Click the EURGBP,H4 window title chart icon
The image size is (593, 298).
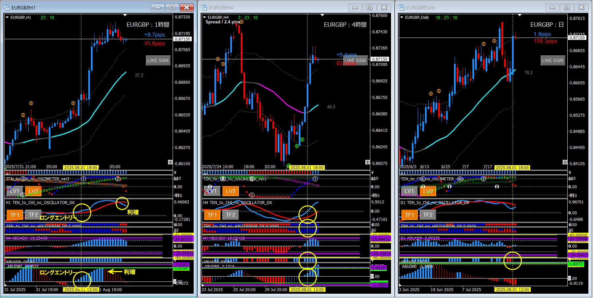coord(204,8)
